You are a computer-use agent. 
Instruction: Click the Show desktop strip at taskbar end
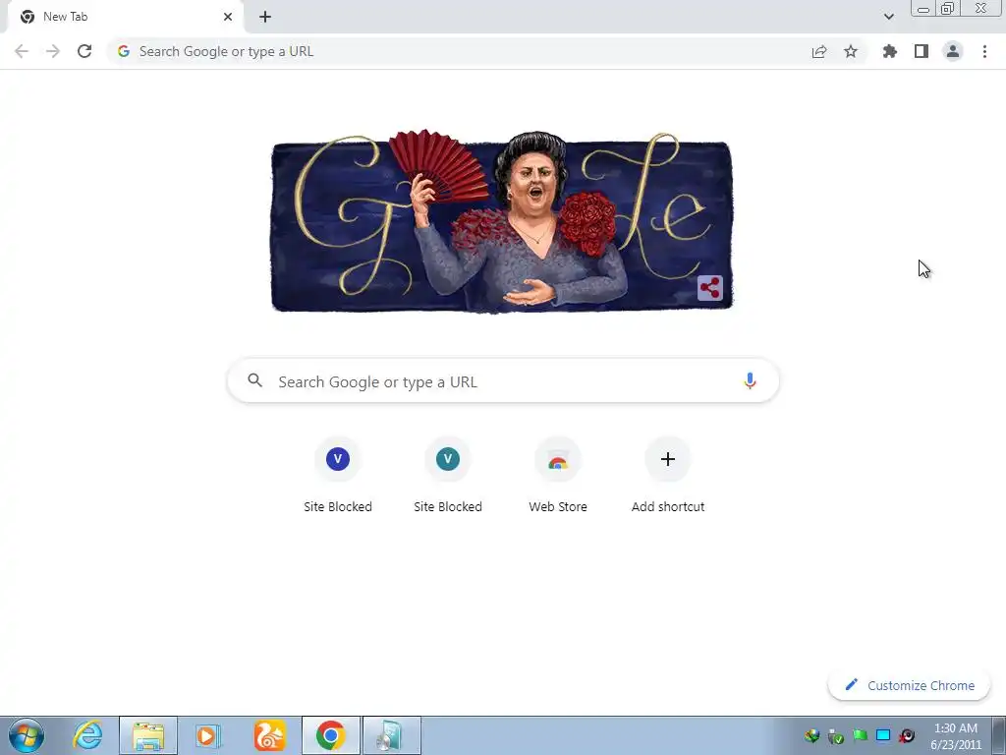tap(998, 735)
